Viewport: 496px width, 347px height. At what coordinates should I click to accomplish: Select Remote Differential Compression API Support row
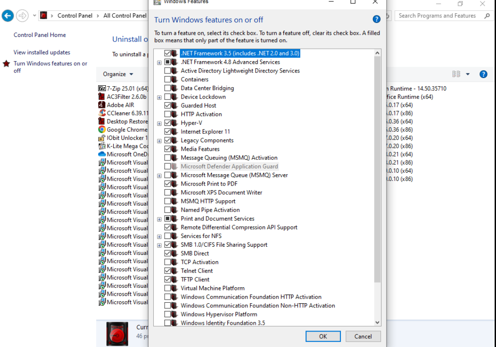(x=239, y=227)
